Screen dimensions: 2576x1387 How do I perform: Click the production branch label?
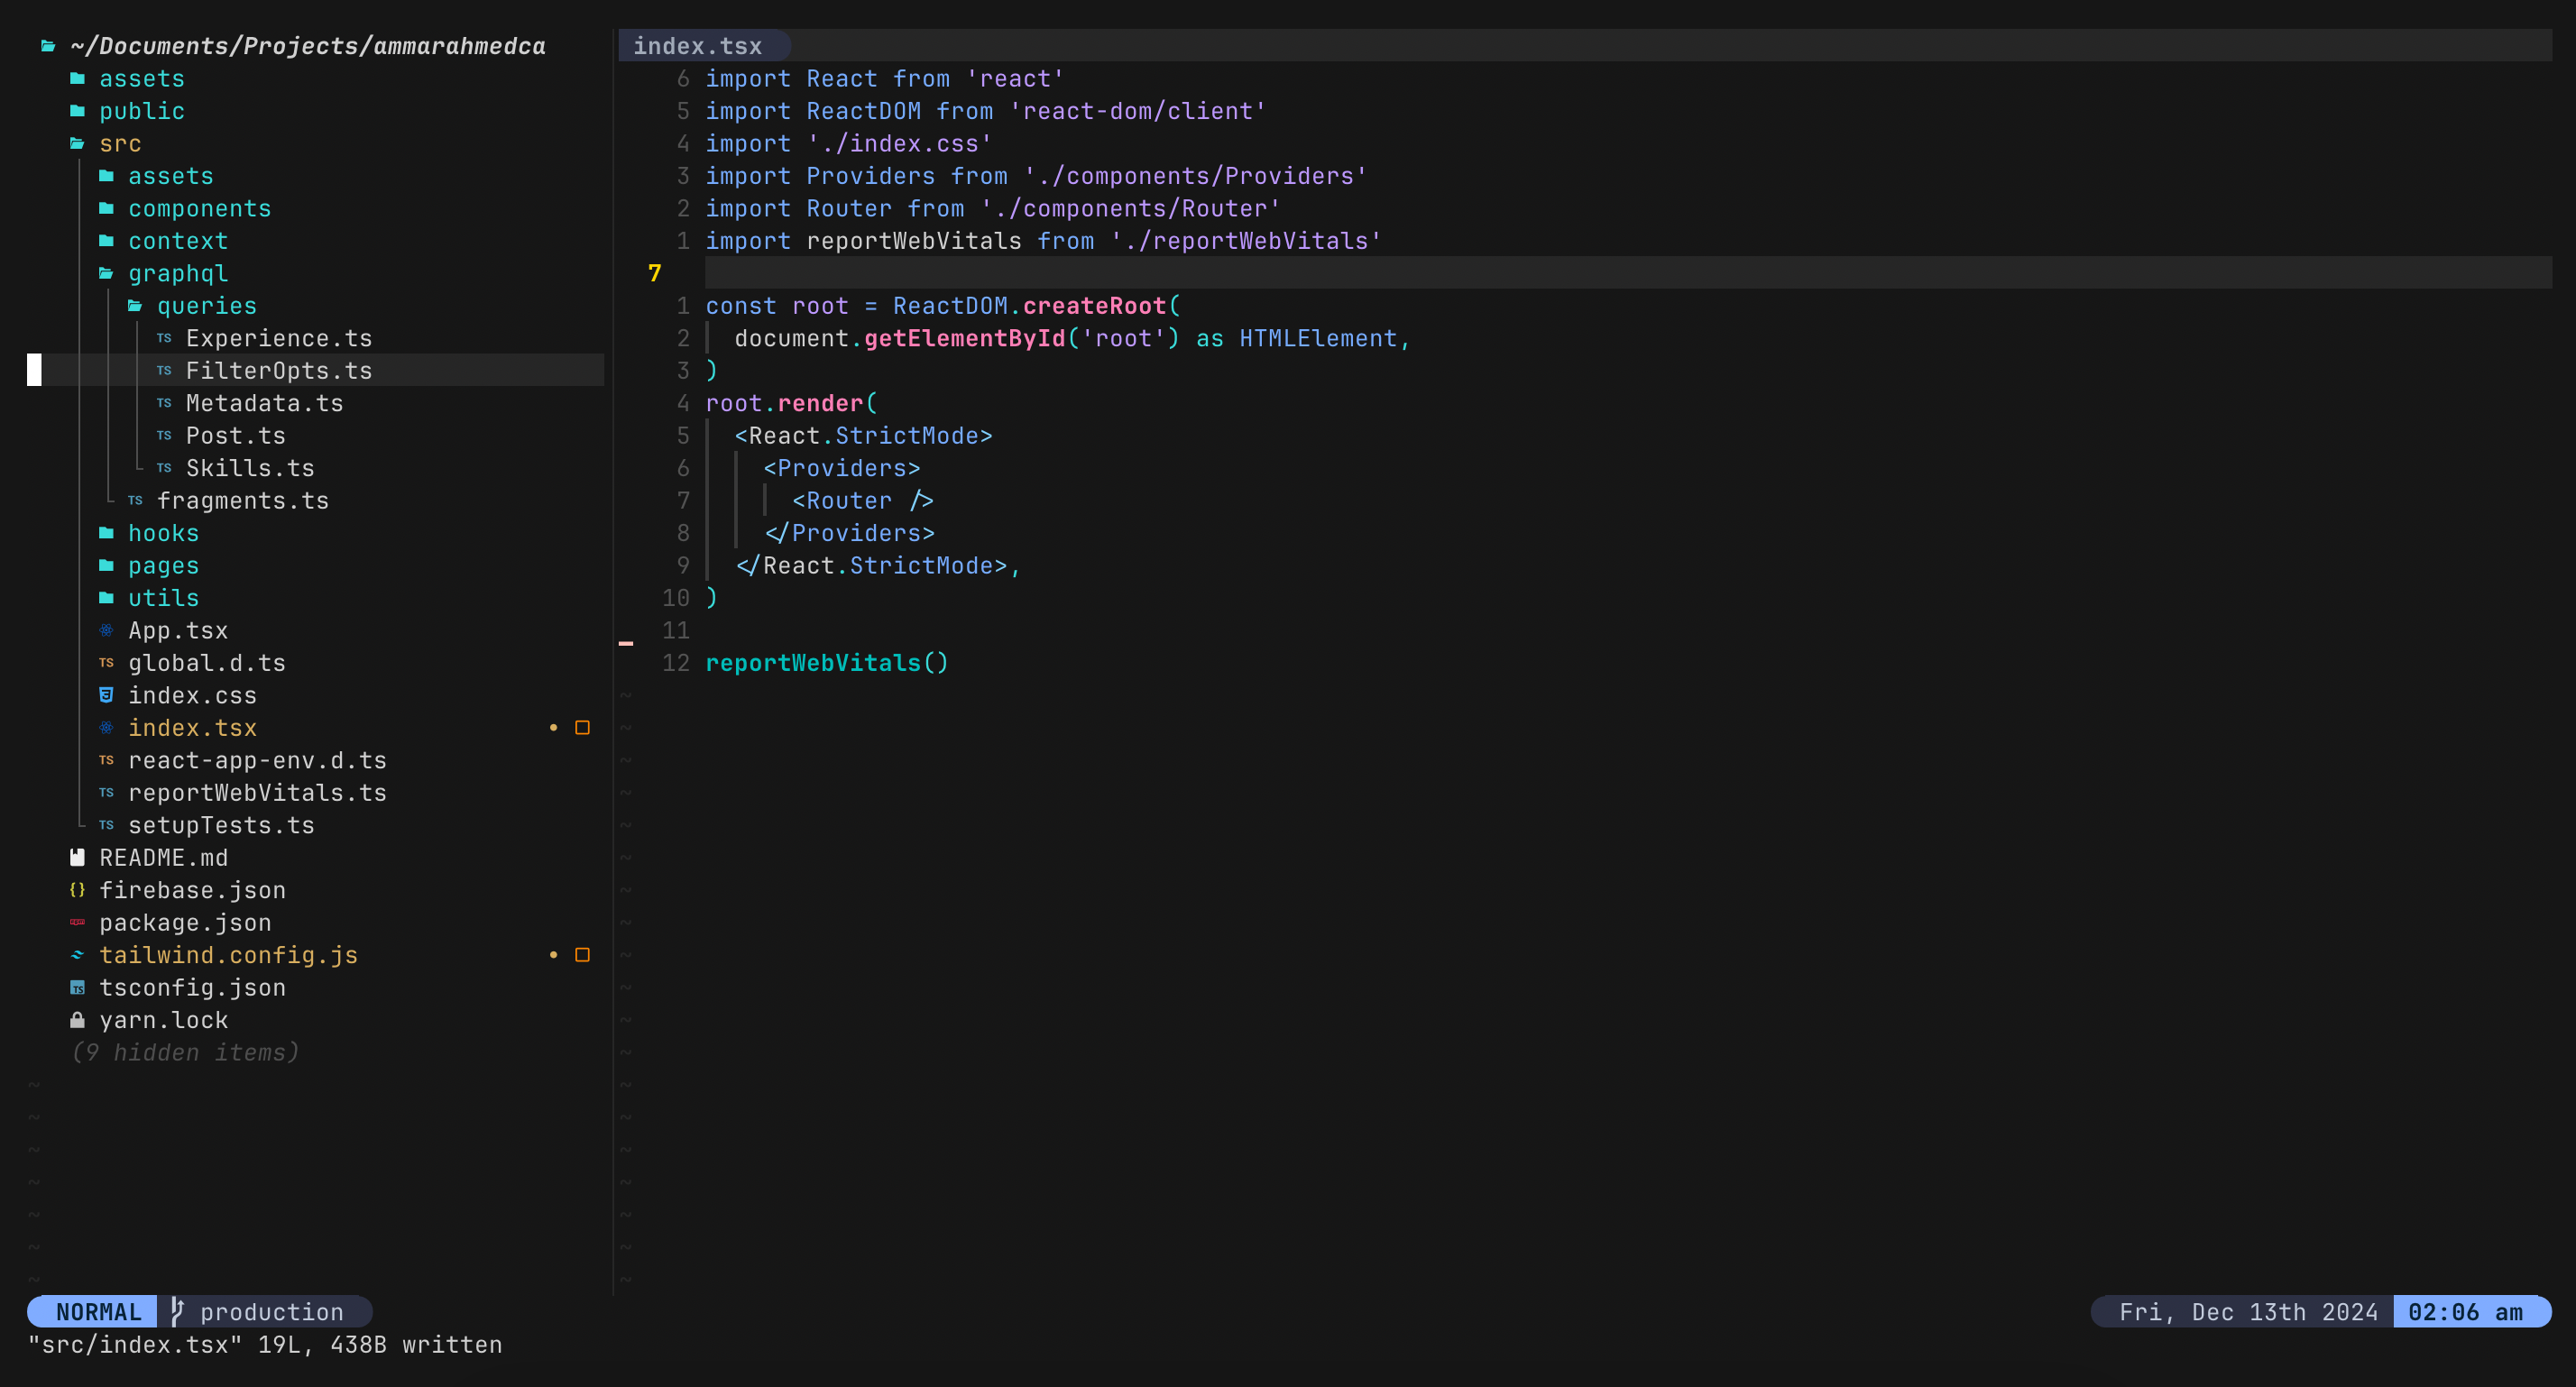(271, 1311)
